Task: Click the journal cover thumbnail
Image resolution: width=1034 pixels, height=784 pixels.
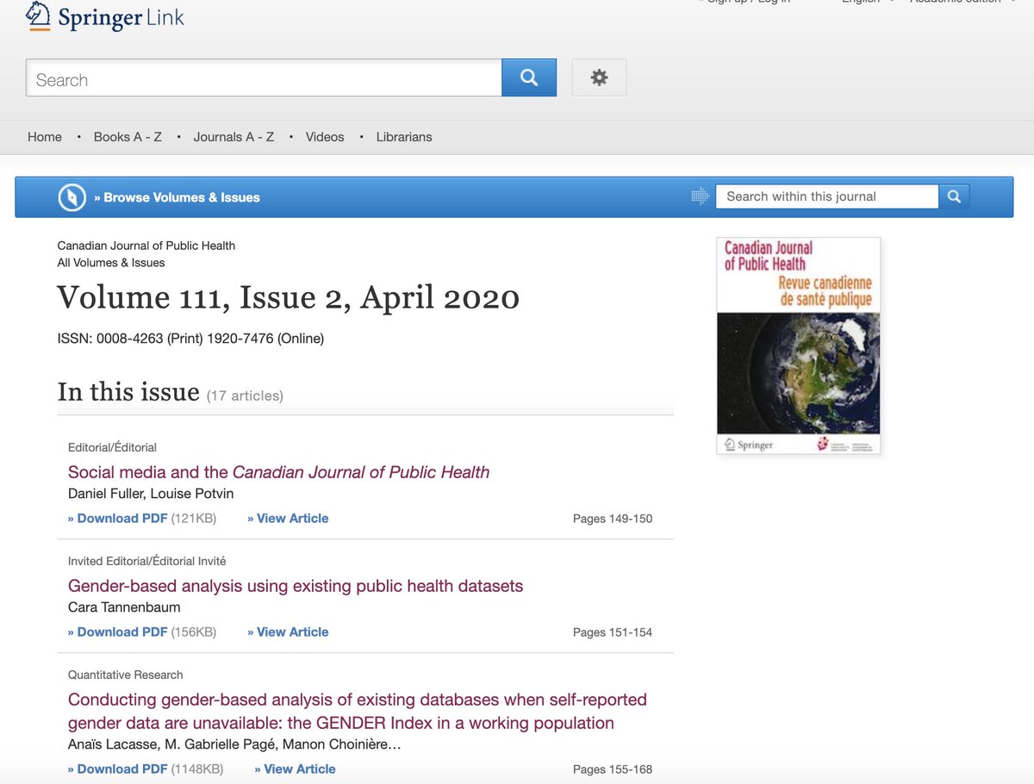Action: tap(799, 345)
